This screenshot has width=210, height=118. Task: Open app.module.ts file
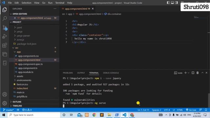(x=26, y=72)
